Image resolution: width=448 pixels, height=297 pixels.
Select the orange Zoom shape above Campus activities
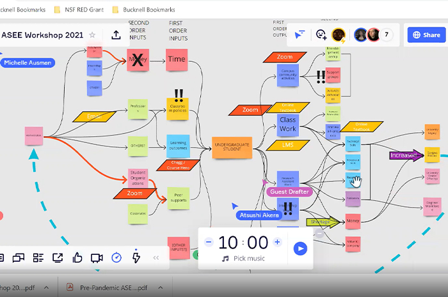point(285,57)
